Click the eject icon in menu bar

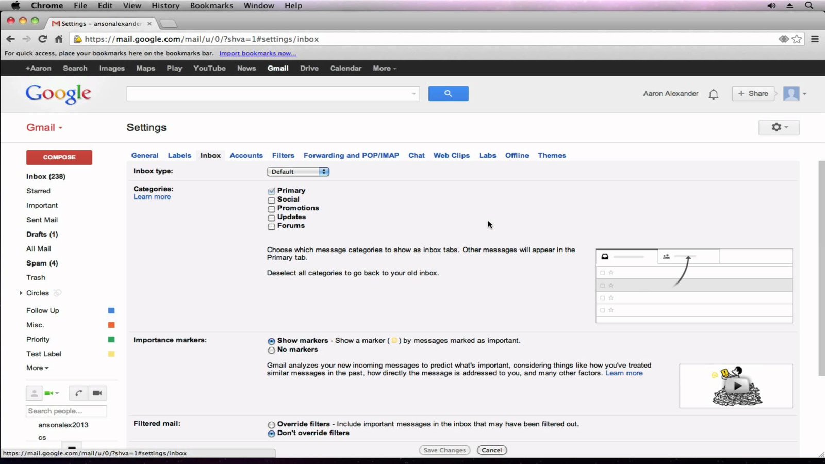click(x=789, y=5)
